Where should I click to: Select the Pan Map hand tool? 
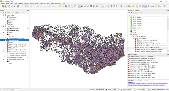tap(79, 6)
